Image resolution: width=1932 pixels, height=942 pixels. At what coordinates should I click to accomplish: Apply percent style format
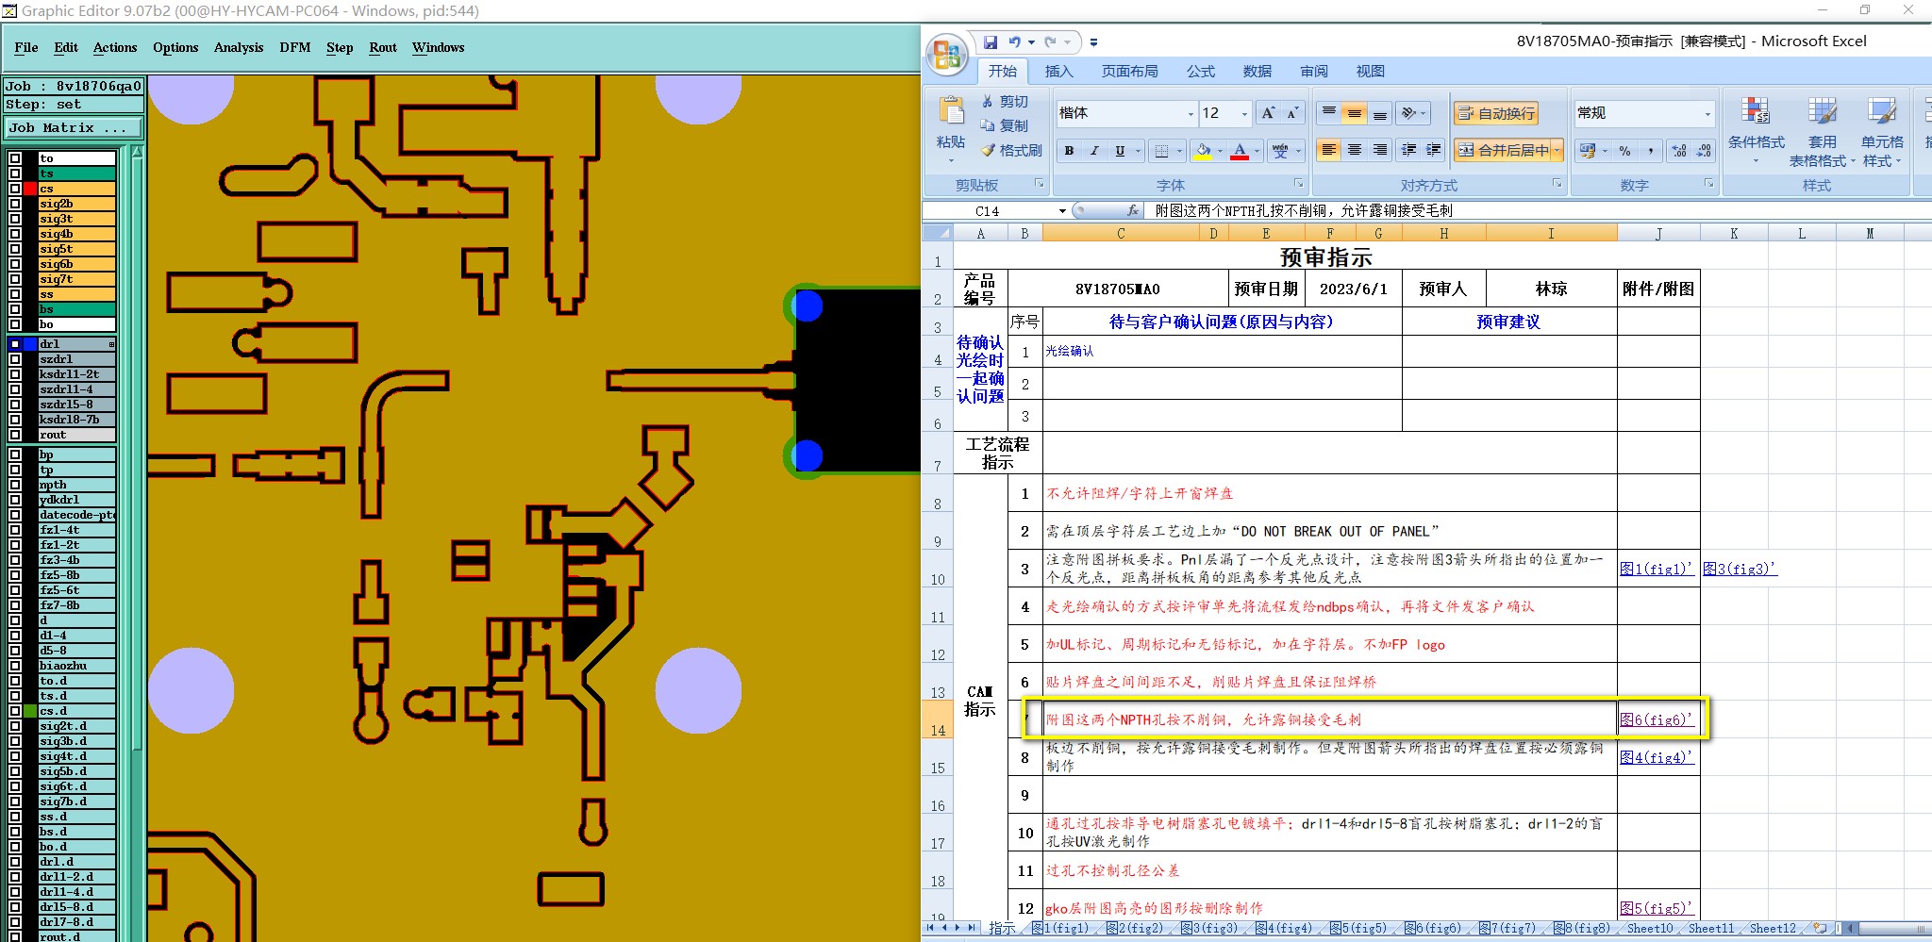coord(1624,151)
